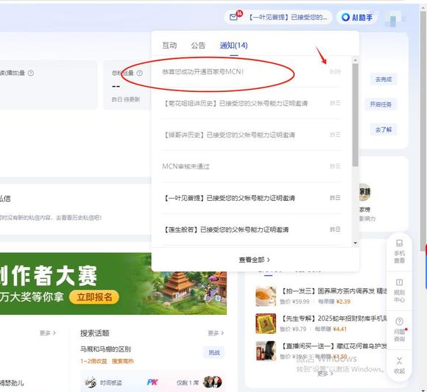Open the mail icon with red badge
427x392 pixels.
233,17
